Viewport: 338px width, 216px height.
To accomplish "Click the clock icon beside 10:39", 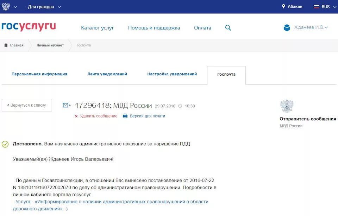I will [x=180, y=106].
